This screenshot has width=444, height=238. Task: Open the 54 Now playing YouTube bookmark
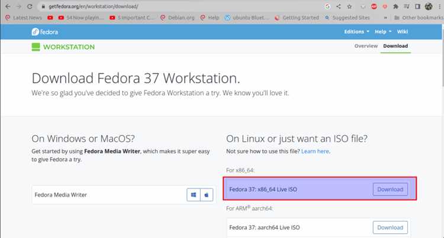click(x=81, y=18)
